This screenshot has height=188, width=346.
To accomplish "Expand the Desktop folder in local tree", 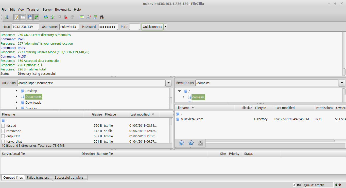I will (x=16, y=91).
